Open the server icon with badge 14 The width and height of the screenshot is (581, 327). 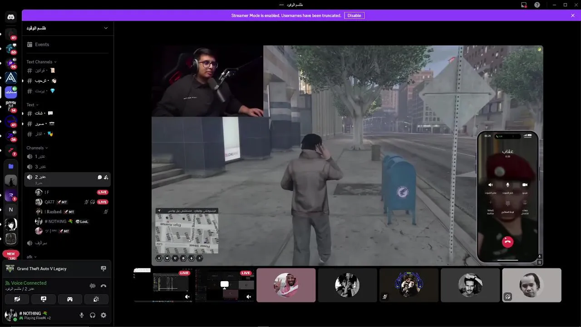click(x=11, y=106)
